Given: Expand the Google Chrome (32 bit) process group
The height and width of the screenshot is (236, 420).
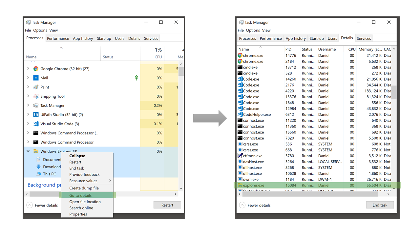Looking at the screenshot, I should click(x=28, y=69).
